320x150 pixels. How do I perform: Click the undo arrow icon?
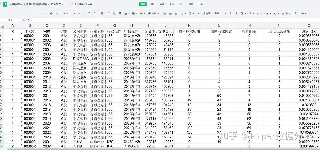39,13
